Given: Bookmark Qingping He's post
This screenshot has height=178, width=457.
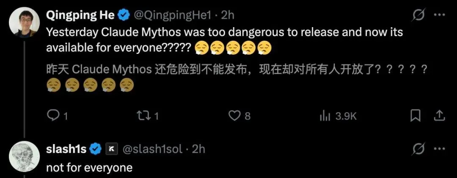Looking at the screenshot, I should tap(416, 116).
